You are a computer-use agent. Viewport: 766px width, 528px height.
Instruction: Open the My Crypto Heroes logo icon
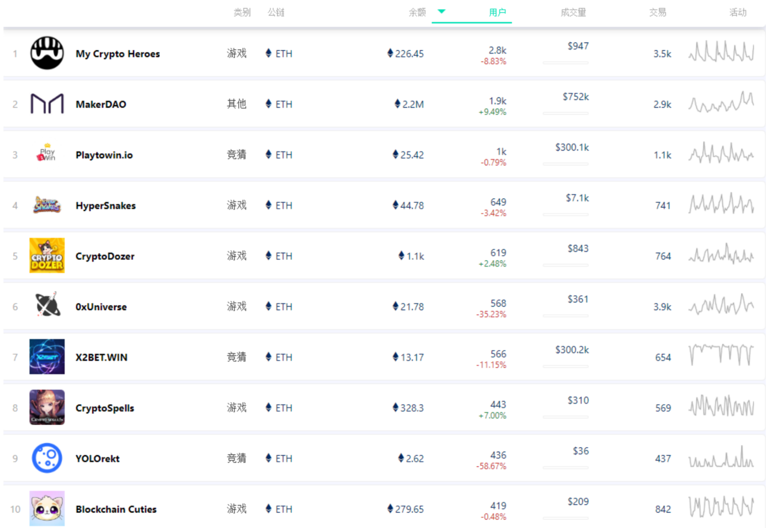pos(47,53)
